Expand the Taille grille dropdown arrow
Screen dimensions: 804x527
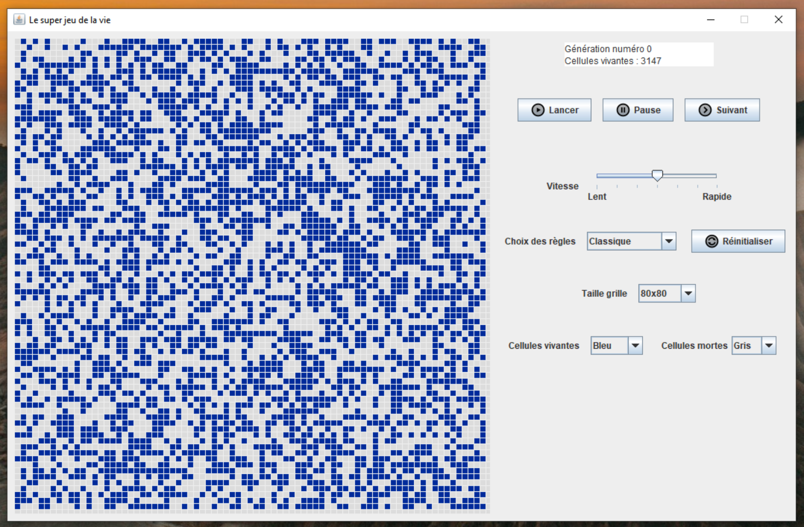(688, 293)
